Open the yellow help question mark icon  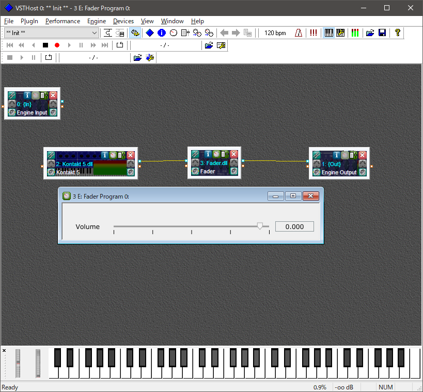pyautogui.click(x=397, y=33)
